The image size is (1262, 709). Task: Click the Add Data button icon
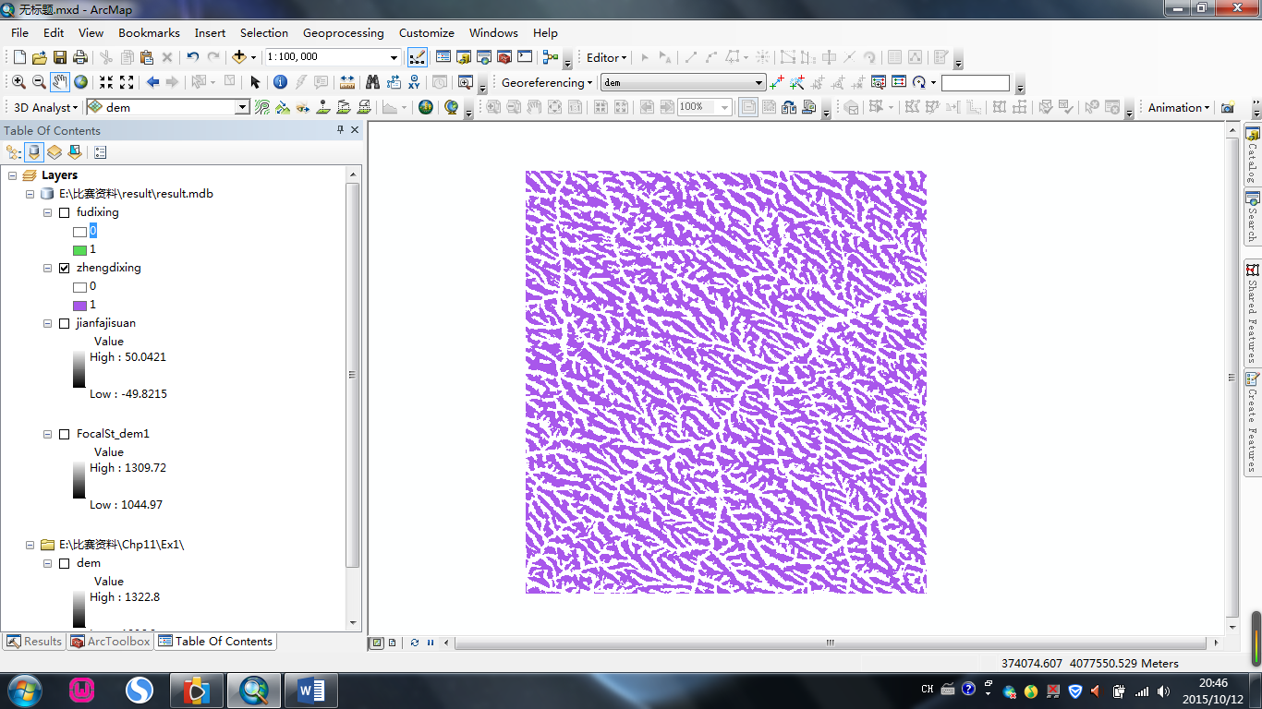click(238, 57)
